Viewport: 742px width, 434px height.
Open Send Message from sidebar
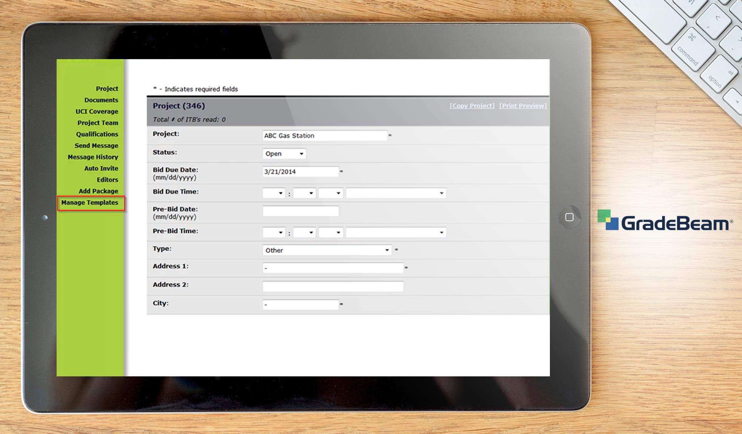pos(96,145)
